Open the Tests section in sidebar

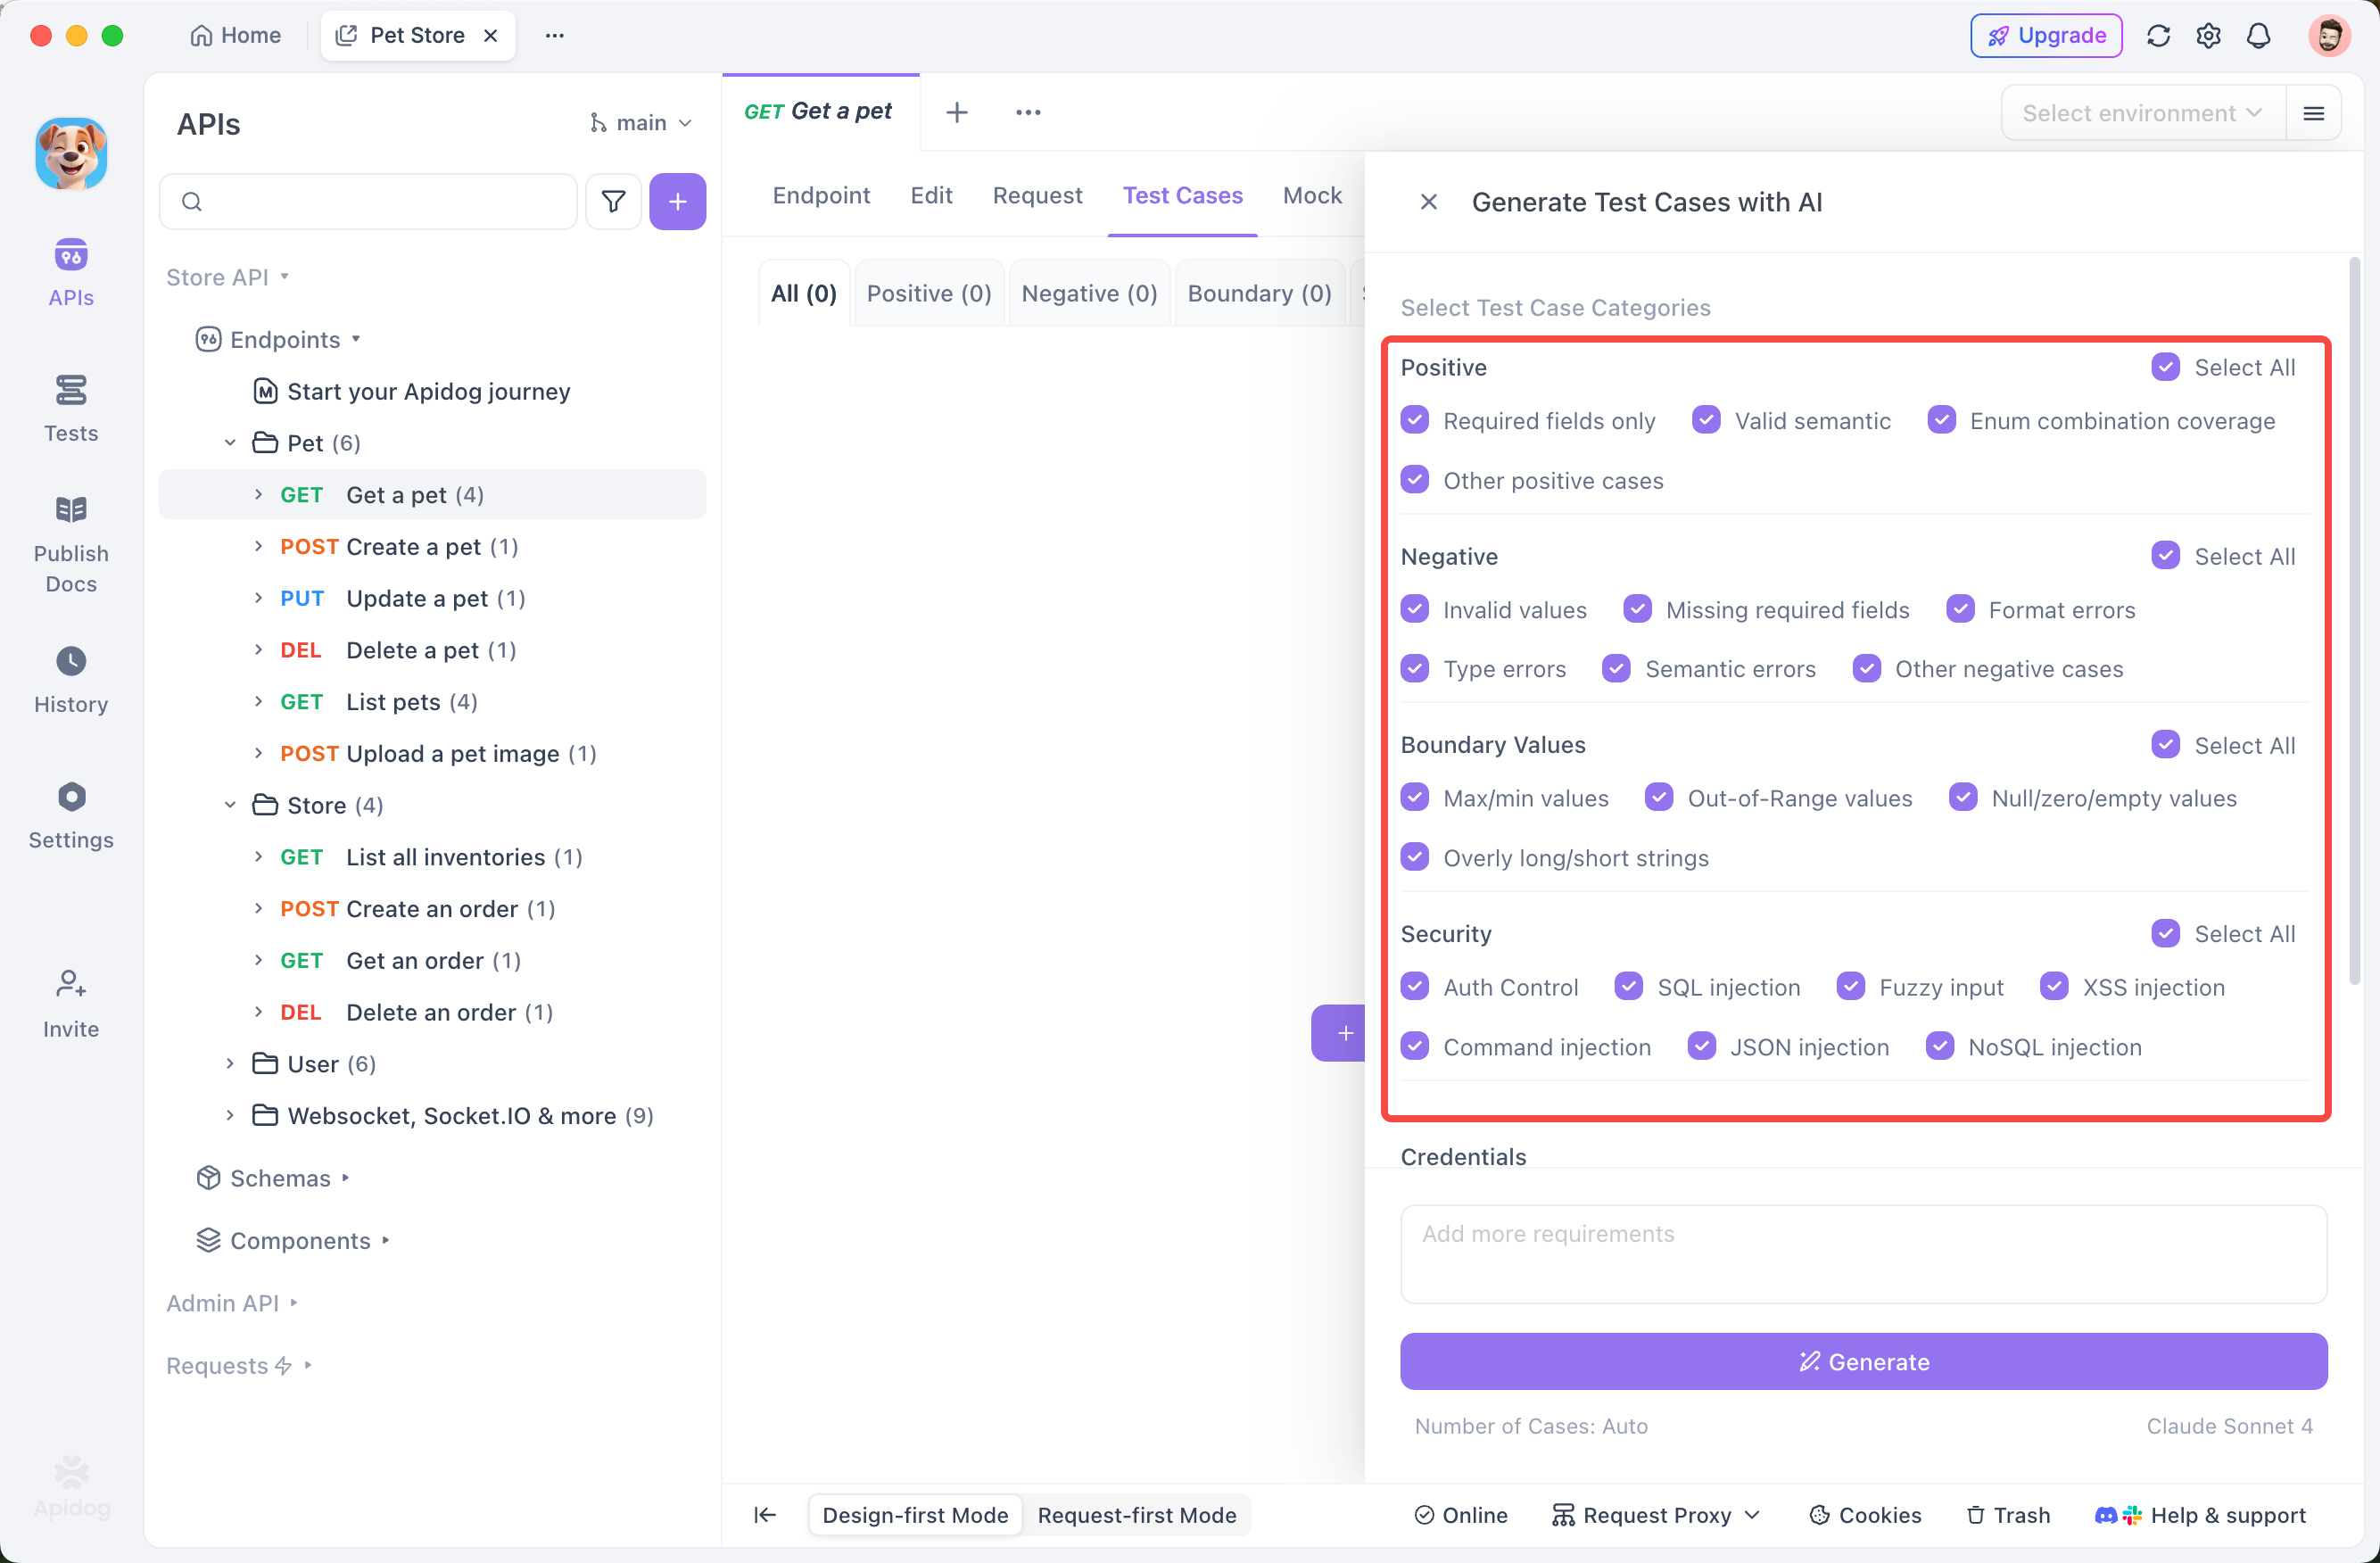click(x=70, y=407)
